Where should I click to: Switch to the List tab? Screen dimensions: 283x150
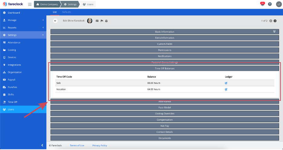pyautogui.click(x=55, y=12)
